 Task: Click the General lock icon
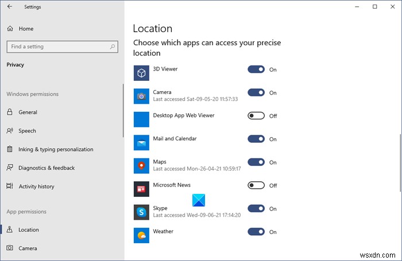[x=10, y=112]
